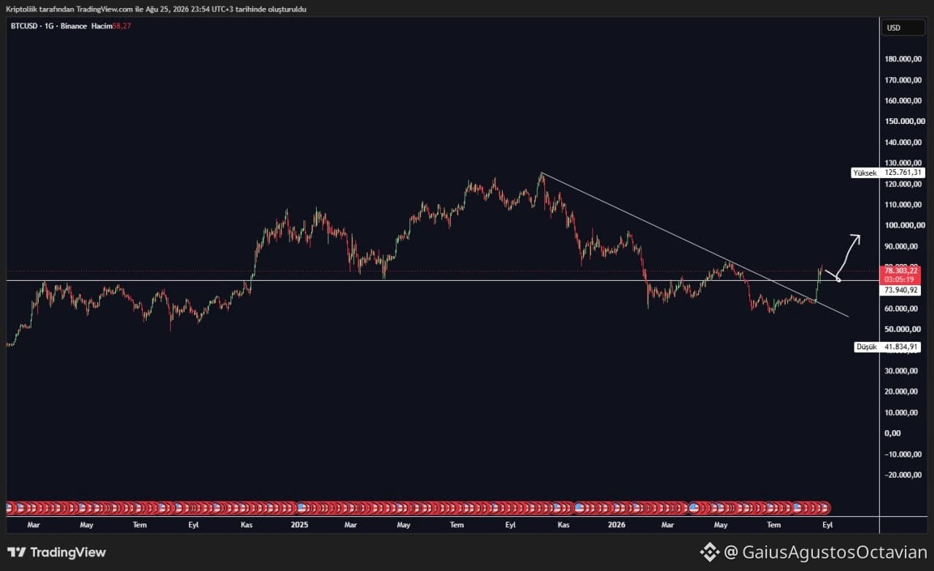Click the Kas label just before 2026

[x=563, y=524]
